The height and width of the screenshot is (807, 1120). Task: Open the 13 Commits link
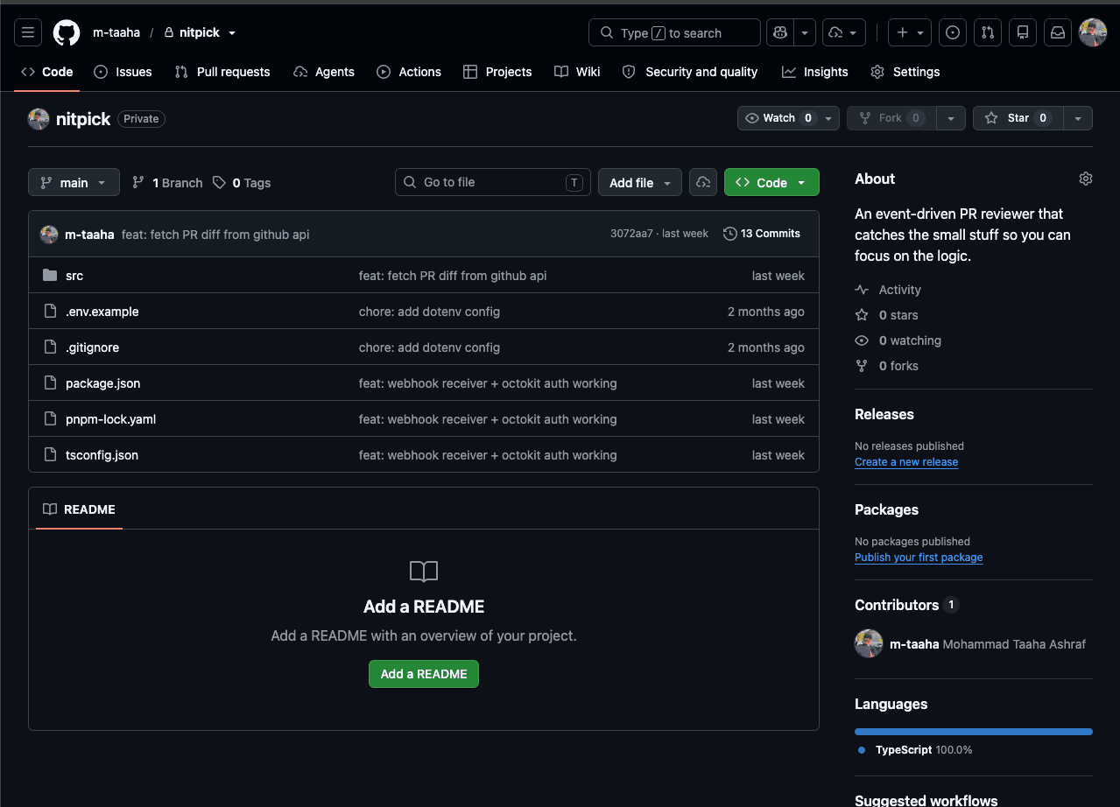pos(762,234)
